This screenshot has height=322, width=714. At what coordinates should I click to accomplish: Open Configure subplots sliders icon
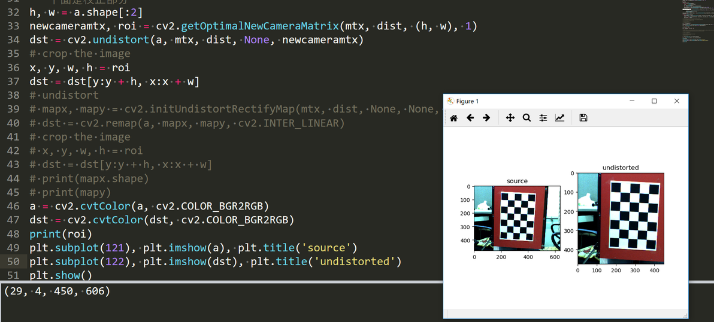click(x=543, y=118)
